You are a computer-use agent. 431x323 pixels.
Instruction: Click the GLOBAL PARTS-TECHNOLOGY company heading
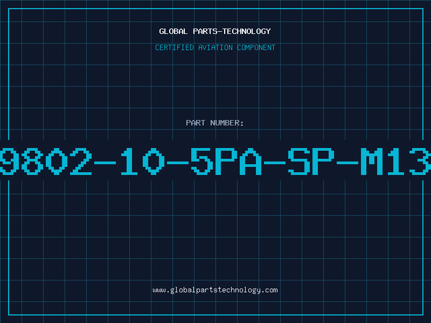[x=215, y=31]
